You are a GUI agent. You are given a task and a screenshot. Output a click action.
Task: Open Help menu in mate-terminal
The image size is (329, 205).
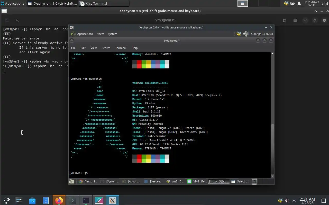(x=134, y=48)
